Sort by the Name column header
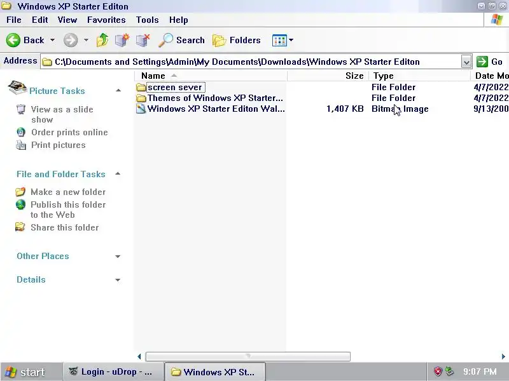The height and width of the screenshot is (381, 509). pos(211,76)
